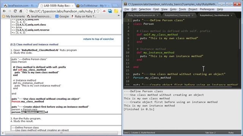Open the Find menu in Sublime Text
The image size is (243, 136).
(156, 9)
